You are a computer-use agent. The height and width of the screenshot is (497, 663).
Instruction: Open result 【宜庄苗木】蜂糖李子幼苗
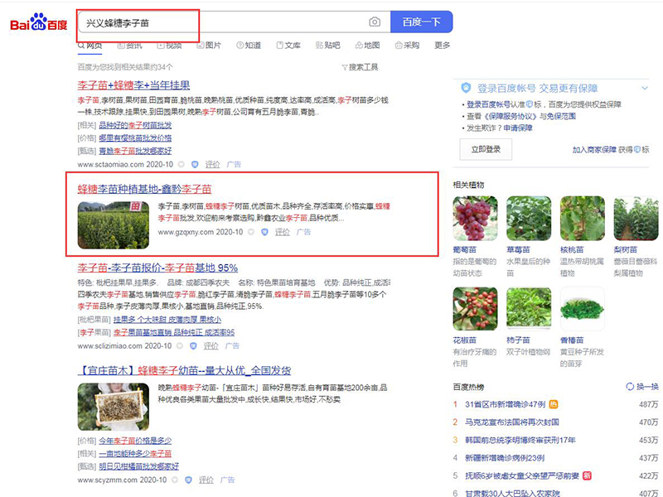click(x=184, y=371)
